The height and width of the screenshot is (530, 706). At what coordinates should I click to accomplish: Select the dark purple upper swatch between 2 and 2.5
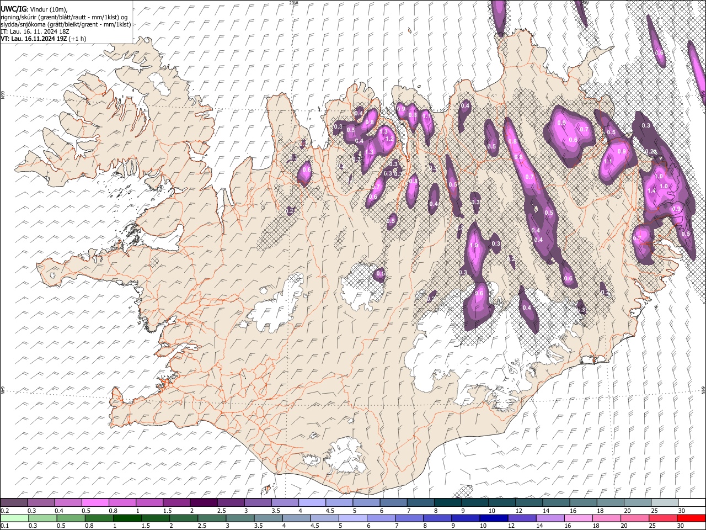pos(204,503)
